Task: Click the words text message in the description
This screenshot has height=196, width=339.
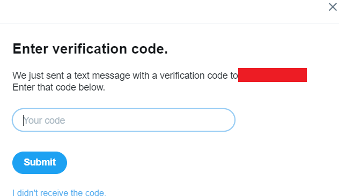Action: pos(102,76)
